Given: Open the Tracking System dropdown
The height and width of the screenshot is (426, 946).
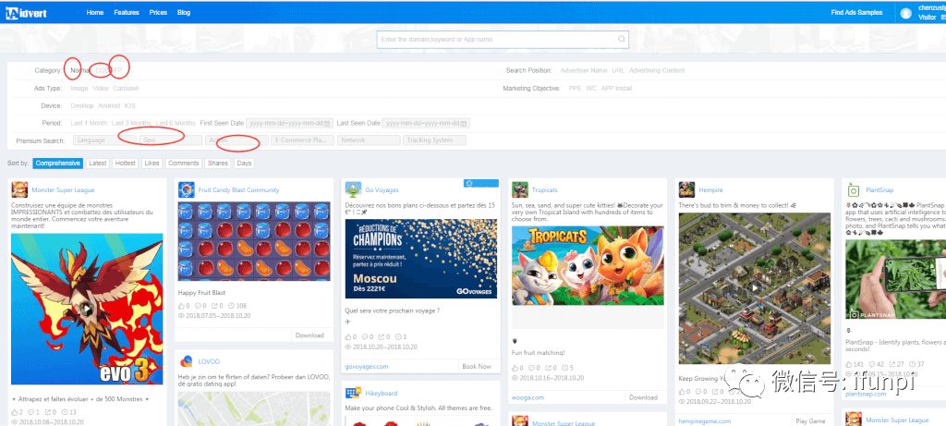Looking at the screenshot, I should coord(434,140).
